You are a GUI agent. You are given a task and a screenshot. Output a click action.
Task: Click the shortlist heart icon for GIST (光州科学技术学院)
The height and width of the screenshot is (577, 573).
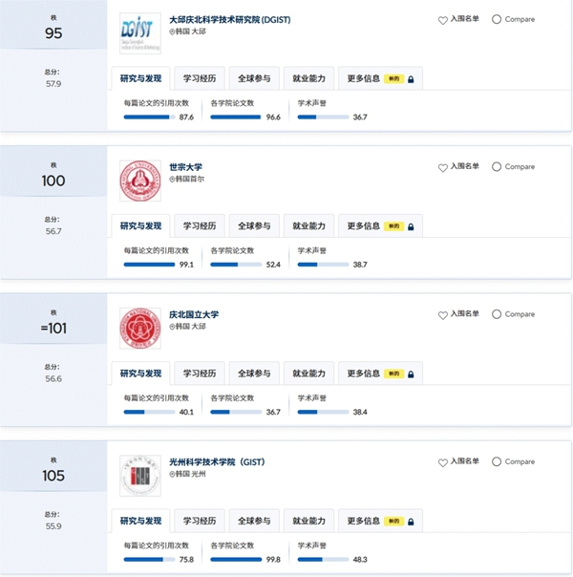click(443, 462)
